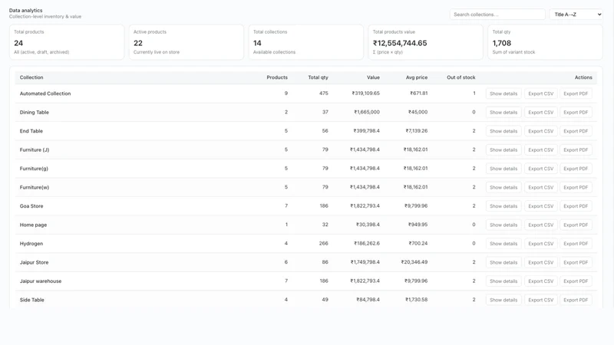Show details for Goa Store

[x=503, y=206]
